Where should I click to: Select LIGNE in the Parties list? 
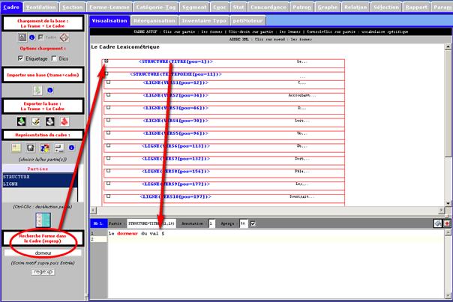click(40, 184)
